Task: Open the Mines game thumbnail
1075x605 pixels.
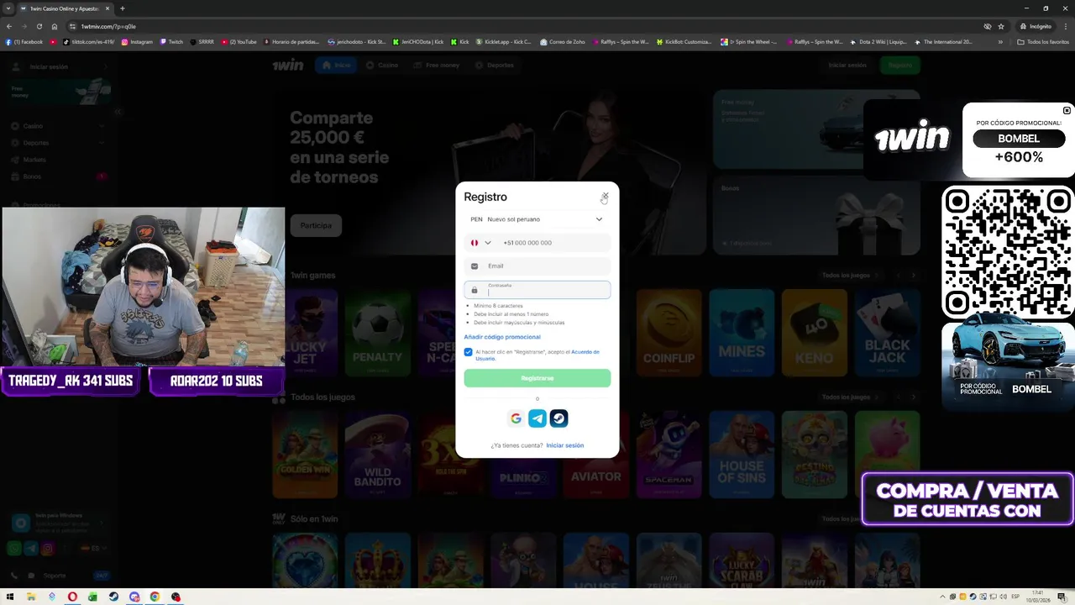Action: (742, 334)
